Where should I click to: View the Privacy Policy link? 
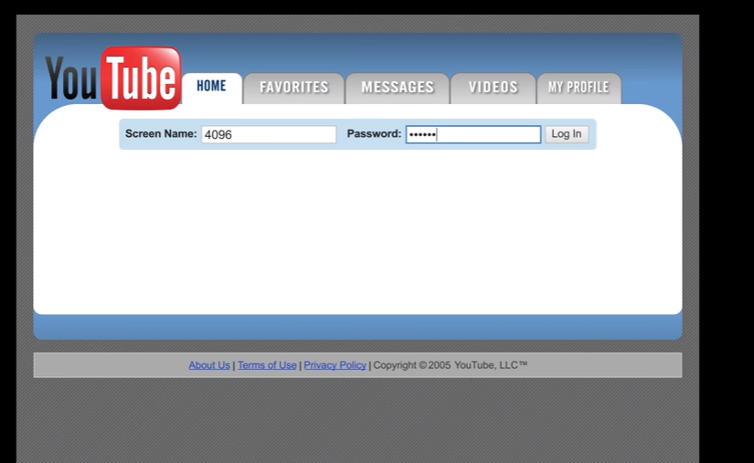(x=335, y=365)
